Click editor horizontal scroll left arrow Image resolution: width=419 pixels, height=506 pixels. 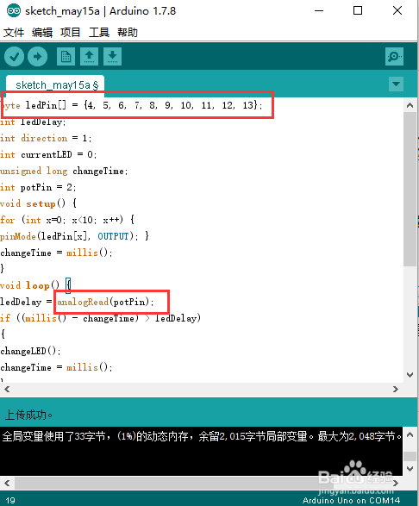pos(7,390)
